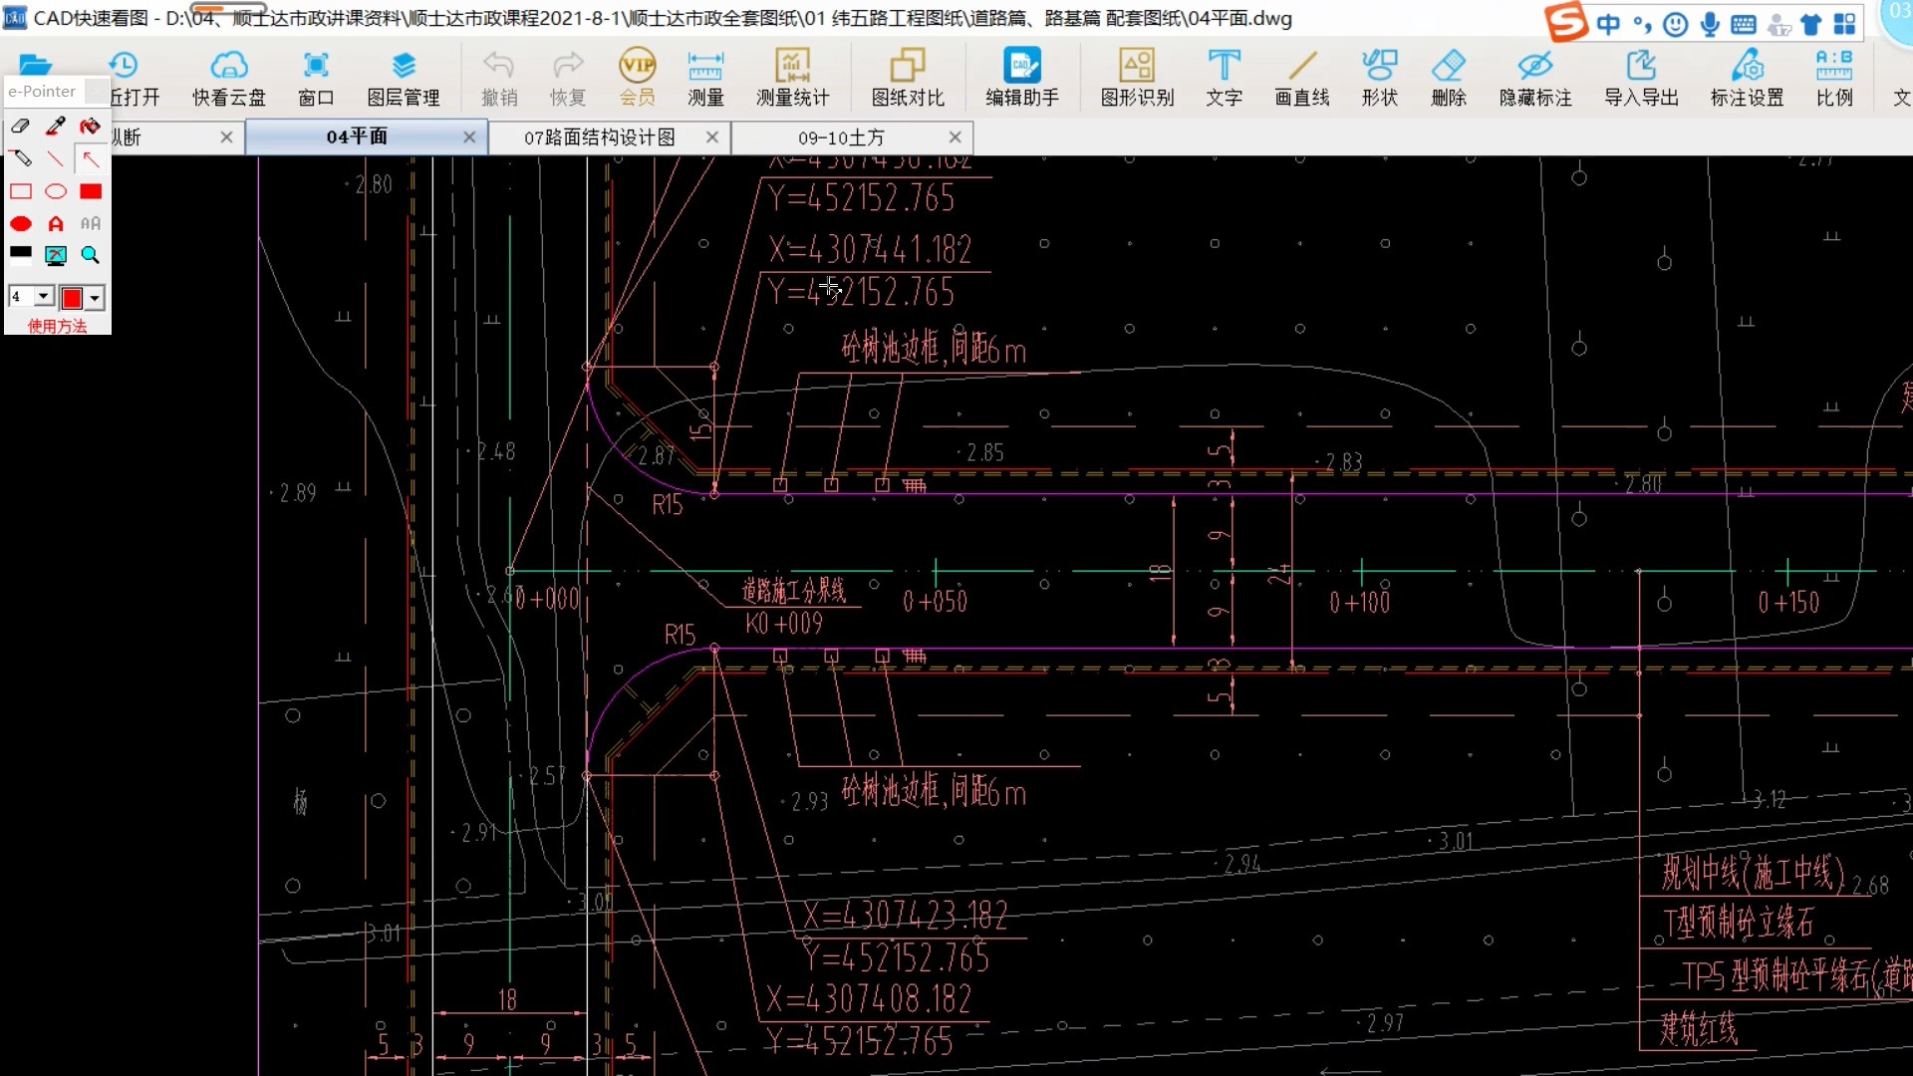Activate Sogou voice input microphone
The height and width of the screenshot is (1076, 1913).
click(x=1710, y=24)
